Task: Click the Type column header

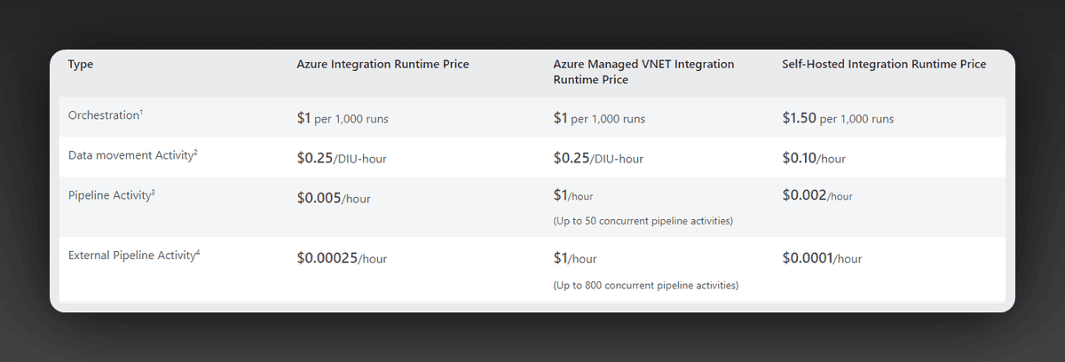Action: (x=81, y=64)
